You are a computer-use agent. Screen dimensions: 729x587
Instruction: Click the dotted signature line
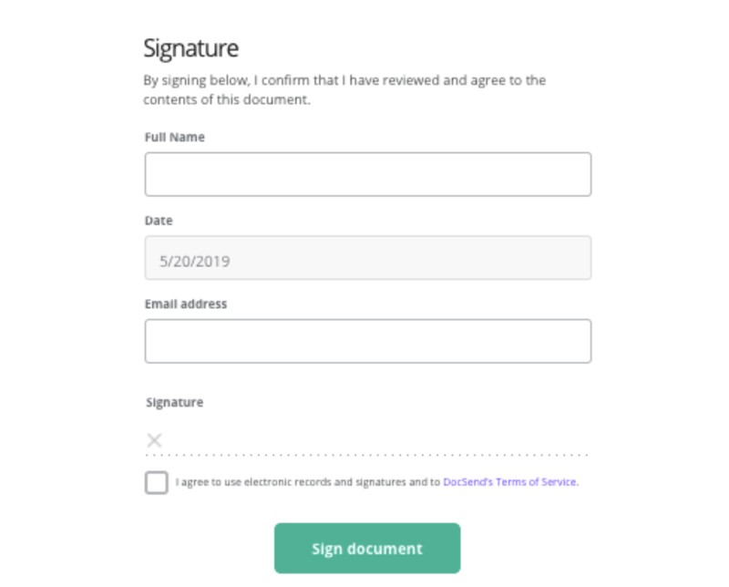click(x=367, y=455)
